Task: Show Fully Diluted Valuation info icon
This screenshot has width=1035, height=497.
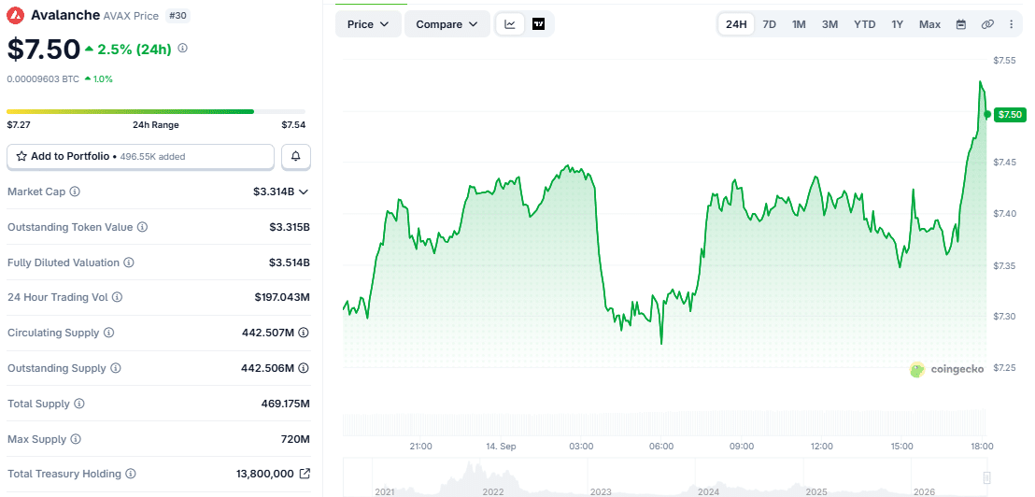Action: (x=129, y=263)
